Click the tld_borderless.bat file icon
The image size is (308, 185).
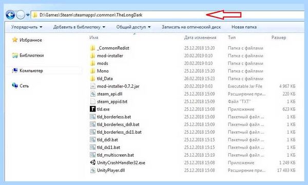point(92,117)
